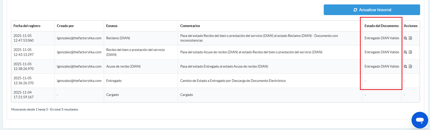Select the Estatus column header
Viewport: 430px width, 130px height.
(112, 26)
